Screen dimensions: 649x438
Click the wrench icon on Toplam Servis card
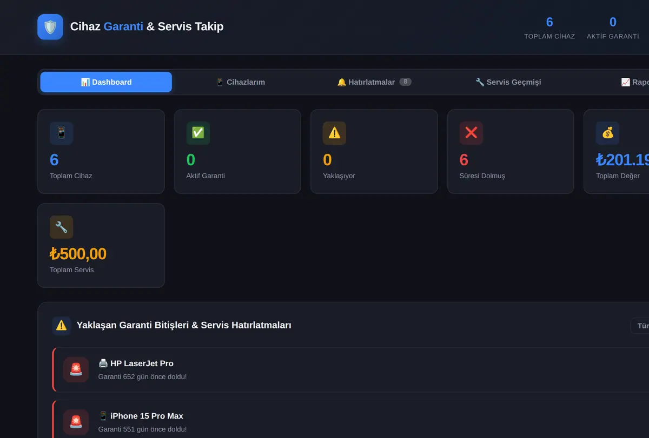tap(62, 227)
